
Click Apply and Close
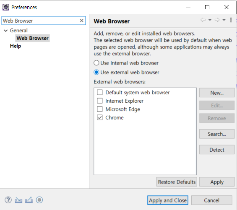168,200
